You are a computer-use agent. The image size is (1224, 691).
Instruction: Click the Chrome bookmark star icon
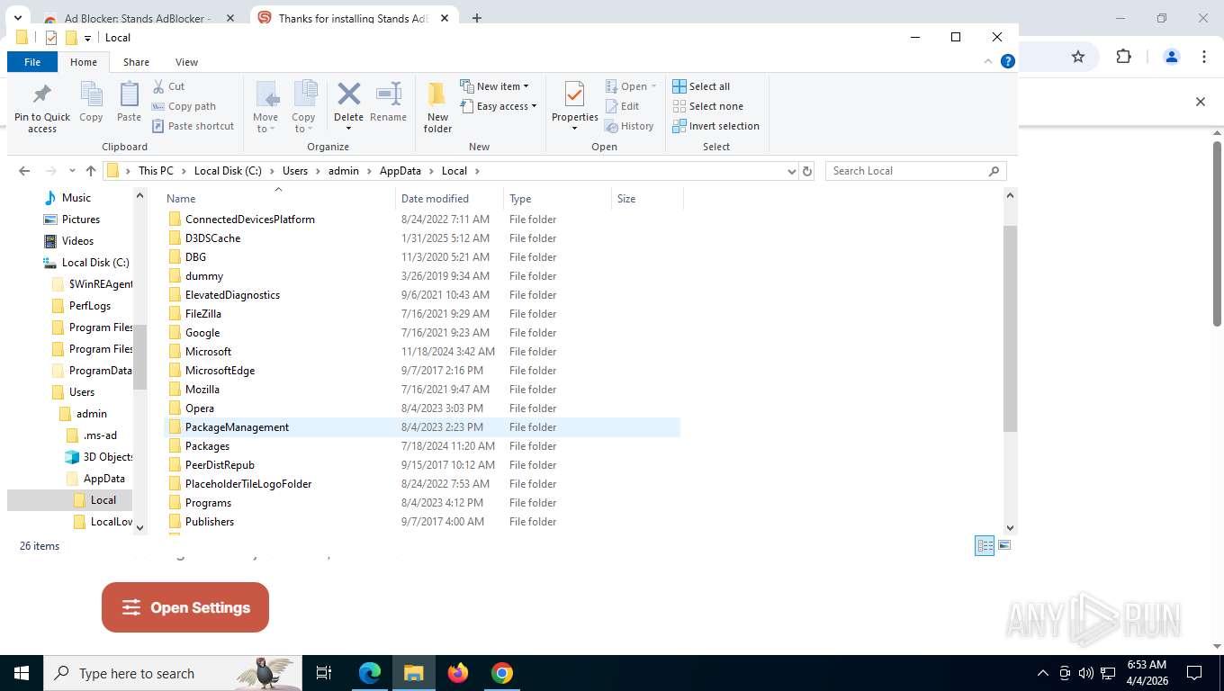pyautogui.click(x=1078, y=57)
